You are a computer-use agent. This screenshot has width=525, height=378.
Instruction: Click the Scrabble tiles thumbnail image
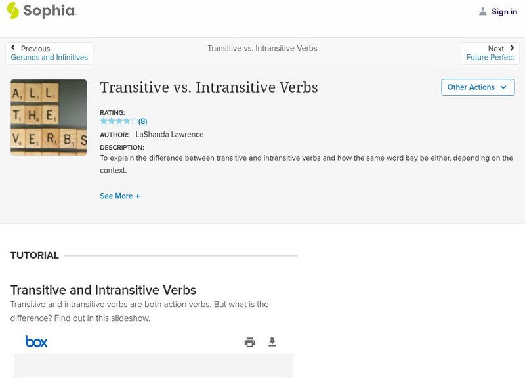[49, 117]
